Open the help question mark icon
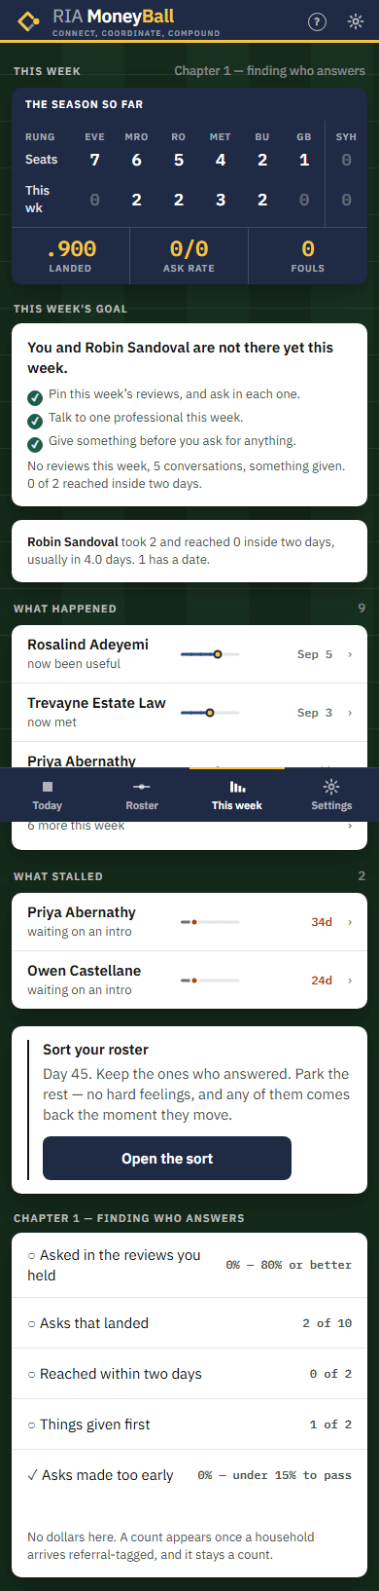Image resolution: width=379 pixels, height=1591 pixels. [317, 21]
